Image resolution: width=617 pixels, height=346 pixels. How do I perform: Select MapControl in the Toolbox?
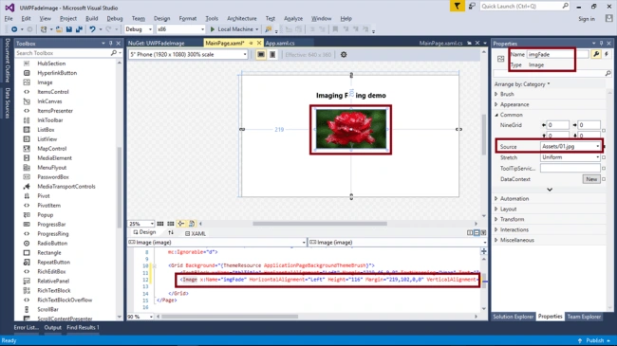(52, 149)
